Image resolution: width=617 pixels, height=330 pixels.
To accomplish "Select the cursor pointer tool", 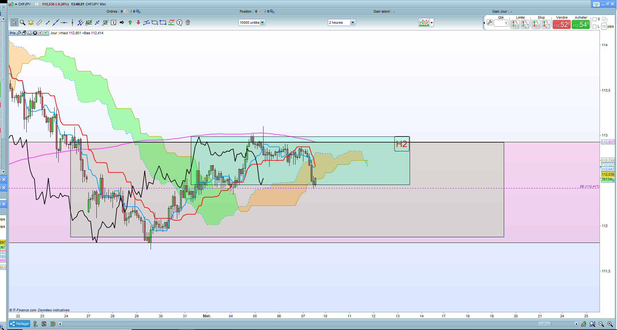I will pyautogui.click(x=14, y=22).
